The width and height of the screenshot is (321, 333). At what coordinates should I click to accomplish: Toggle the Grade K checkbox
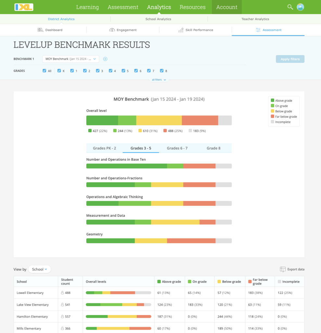point(59,71)
